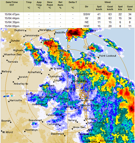Click the Victoria Point location label
Image resolution: width=135 pixels, height=143 pixels.
click(84, 74)
